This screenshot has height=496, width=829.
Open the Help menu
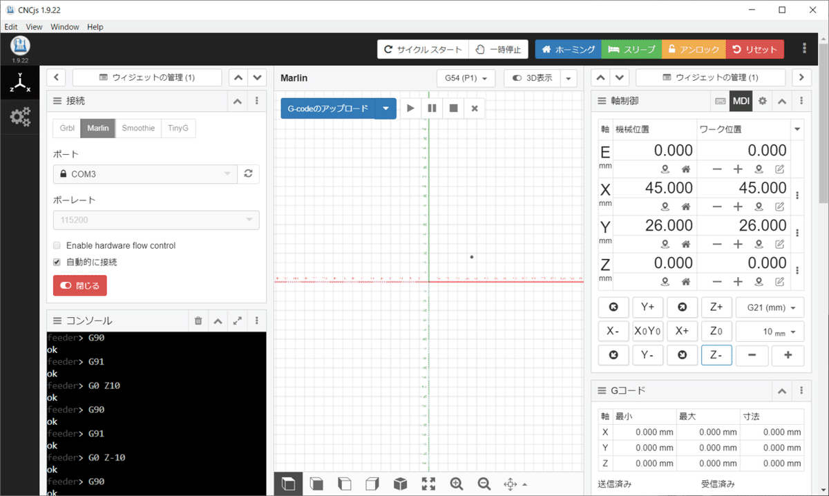click(95, 27)
